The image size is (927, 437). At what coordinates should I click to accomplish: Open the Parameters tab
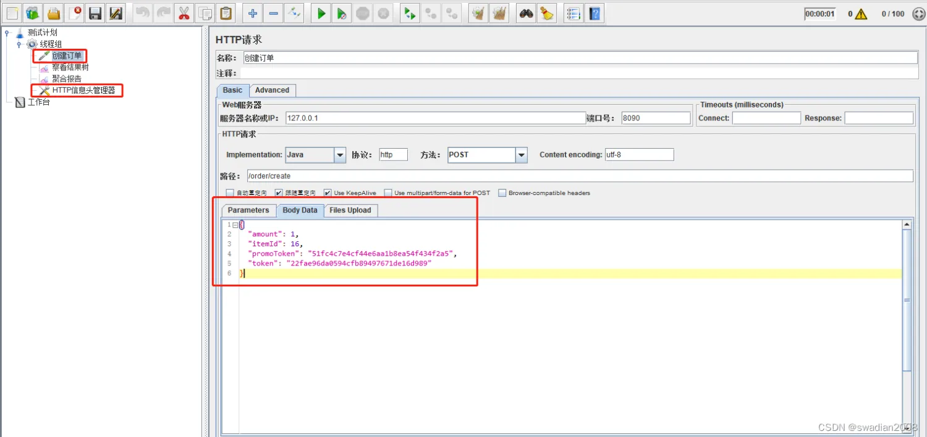pyautogui.click(x=248, y=210)
